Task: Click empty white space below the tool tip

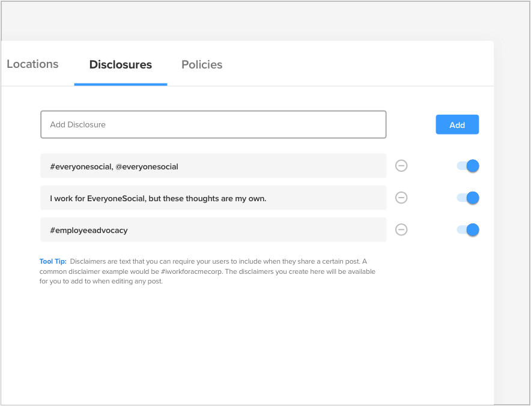Action: coord(240,342)
